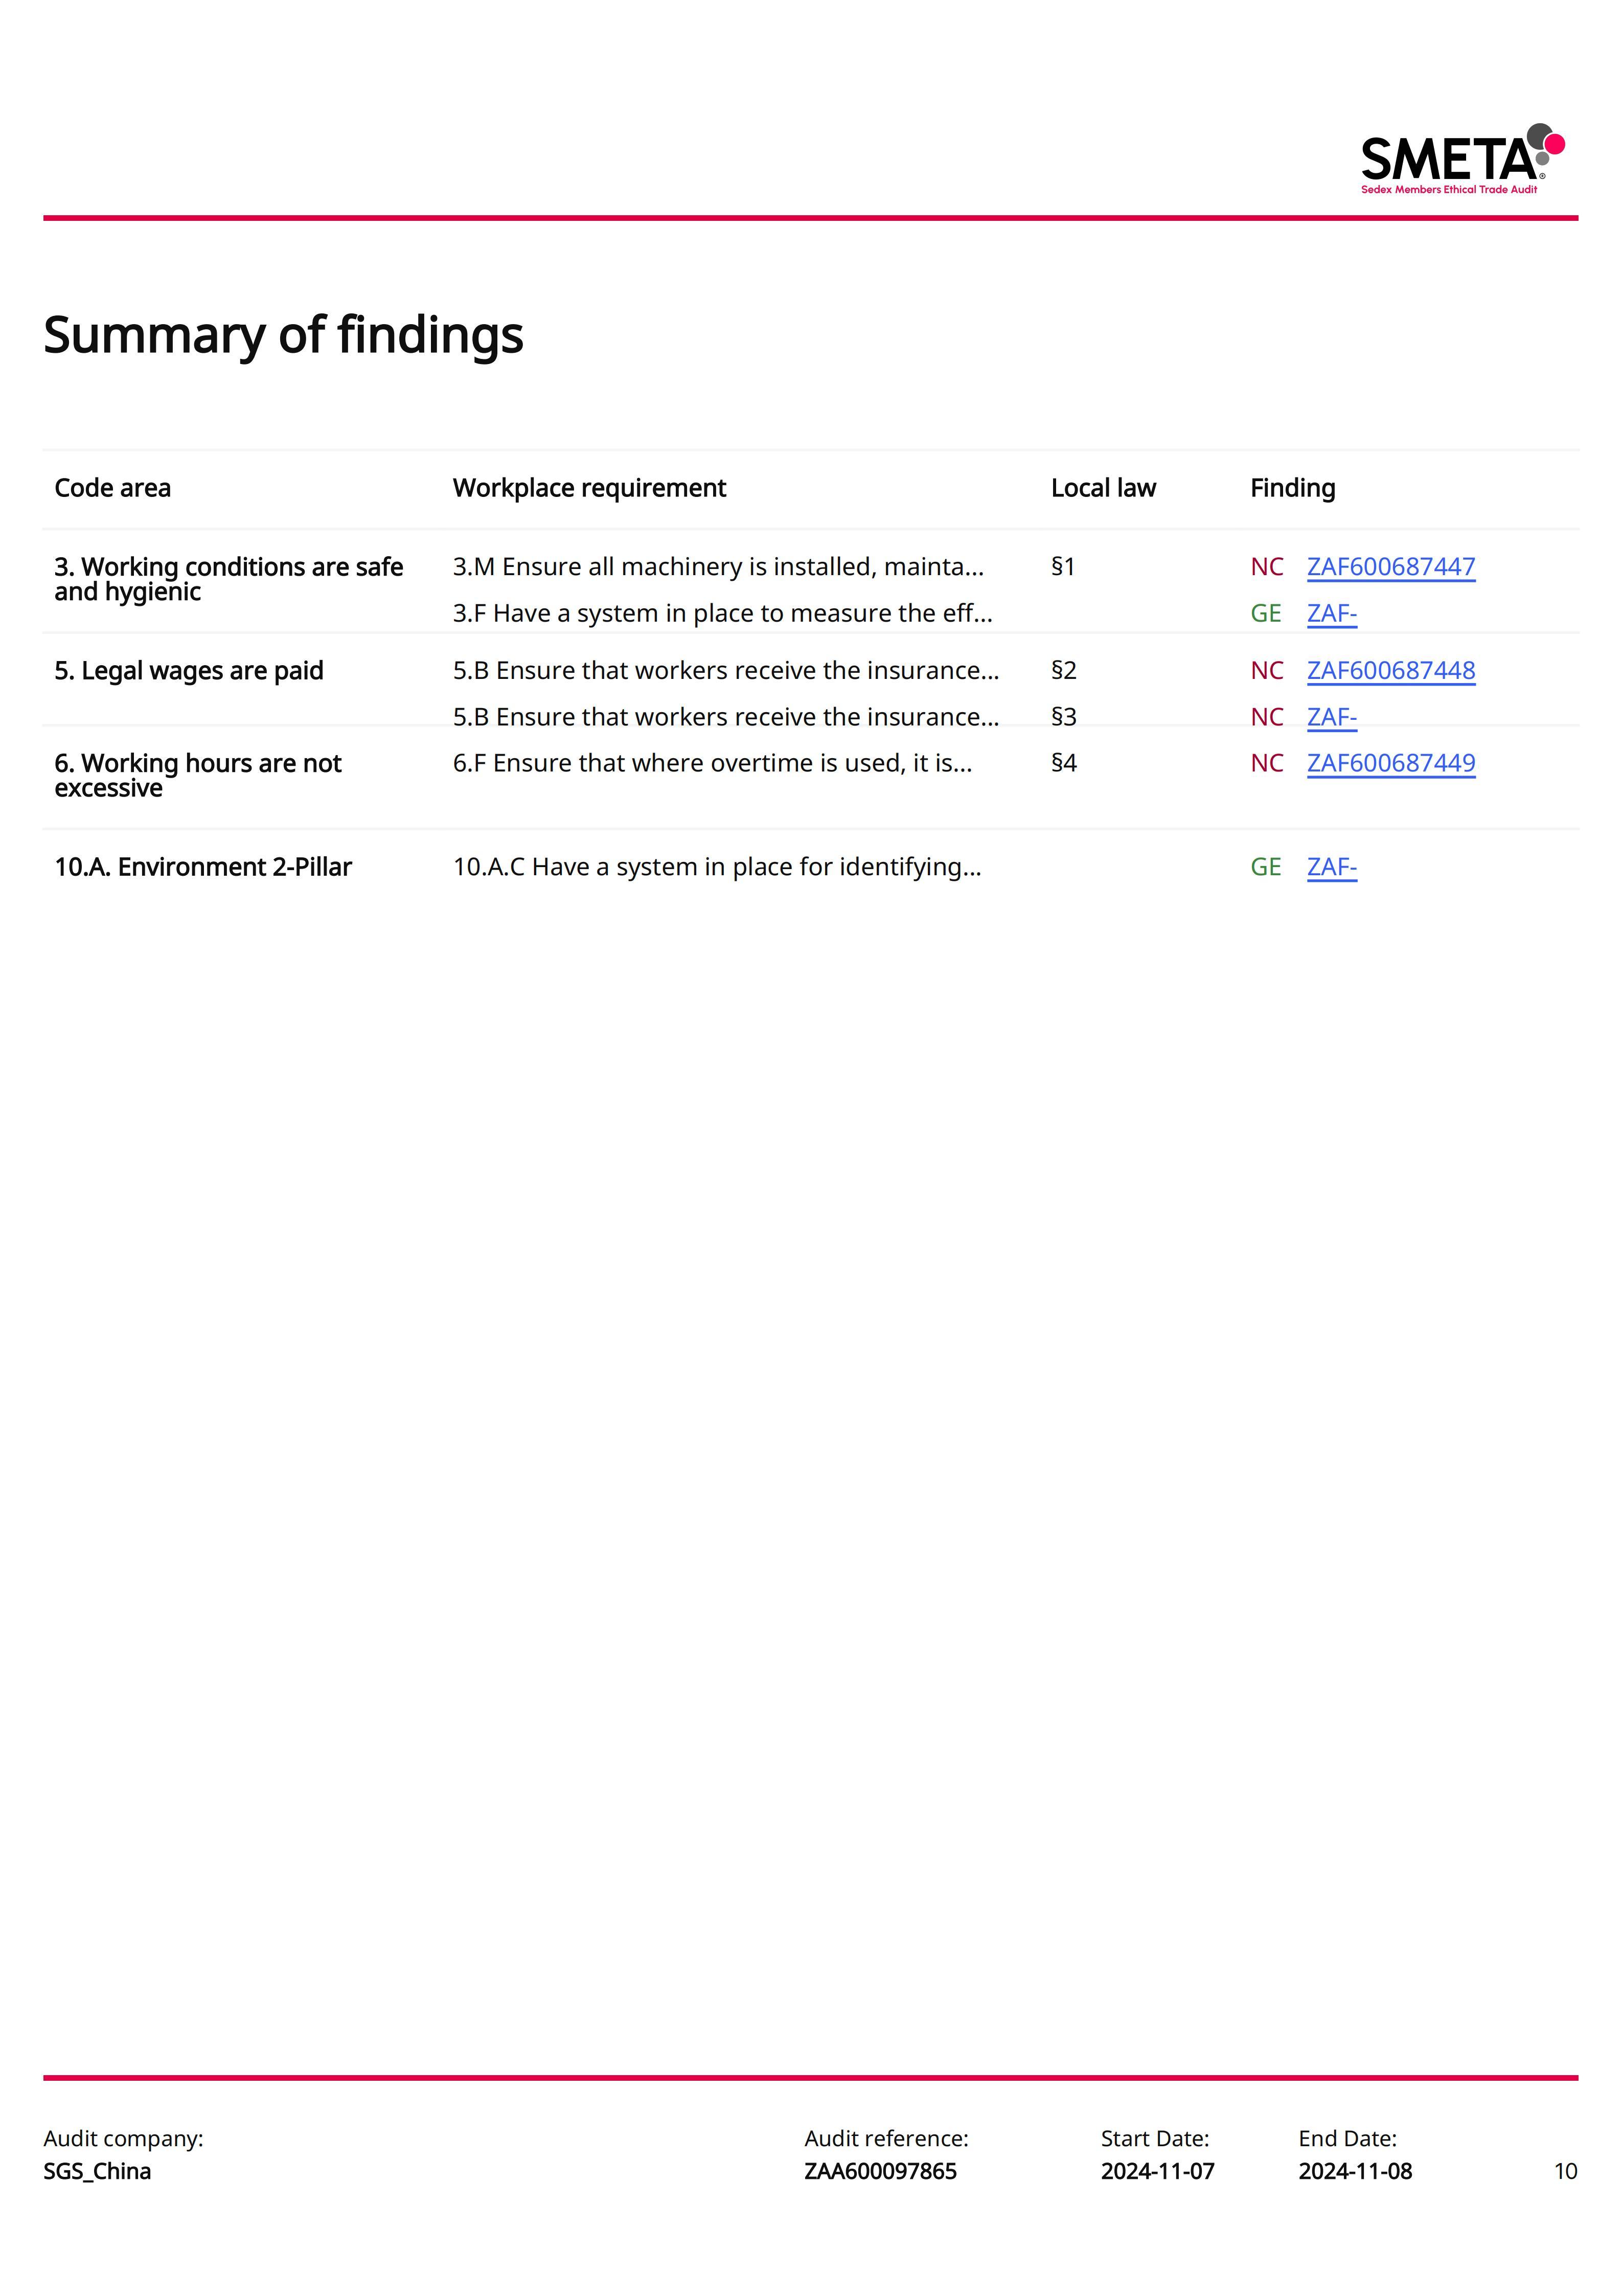Select '10.A. Environment 2-Pillar' cell

point(203,867)
